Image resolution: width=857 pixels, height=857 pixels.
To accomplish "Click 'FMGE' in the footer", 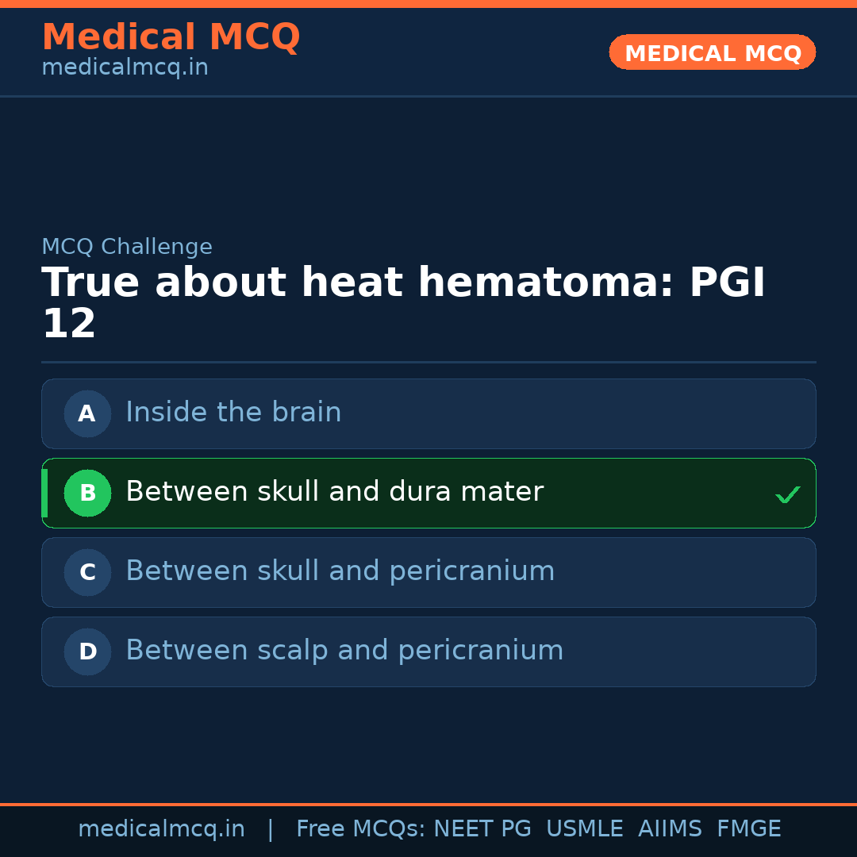I will [x=748, y=829].
